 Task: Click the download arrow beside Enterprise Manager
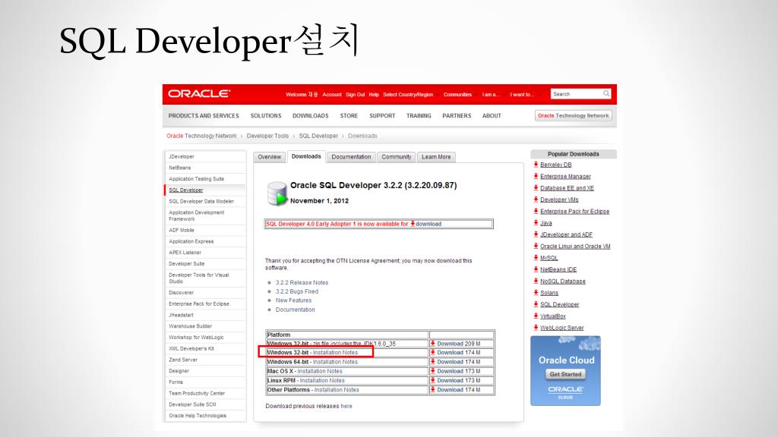pyautogui.click(x=536, y=176)
